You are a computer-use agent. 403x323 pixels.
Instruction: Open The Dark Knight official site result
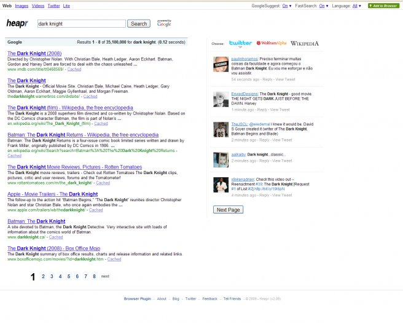pos(27,81)
